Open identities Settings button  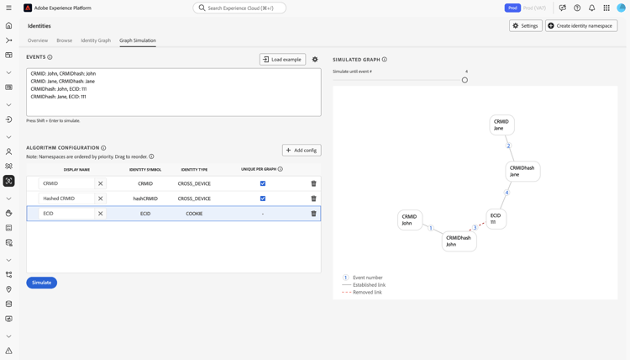[x=526, y=26]
